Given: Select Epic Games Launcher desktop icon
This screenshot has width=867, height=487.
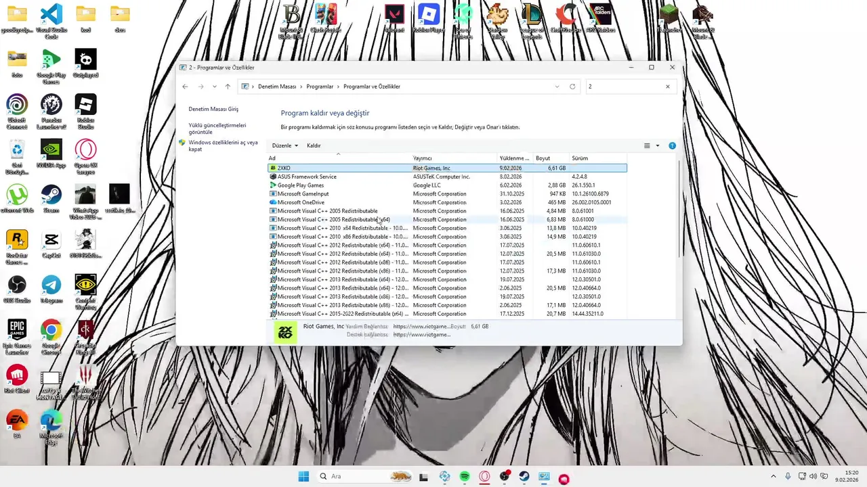Looking at the screenshot, I should click(17, 338).
